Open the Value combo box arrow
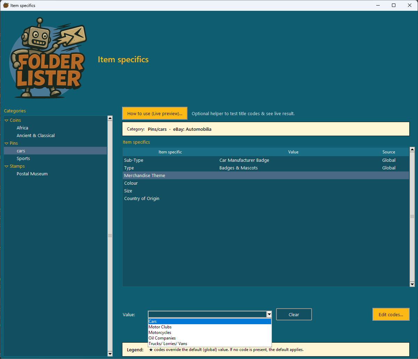The height and width of the screenshot is (359, 418). tap(269, 314)
